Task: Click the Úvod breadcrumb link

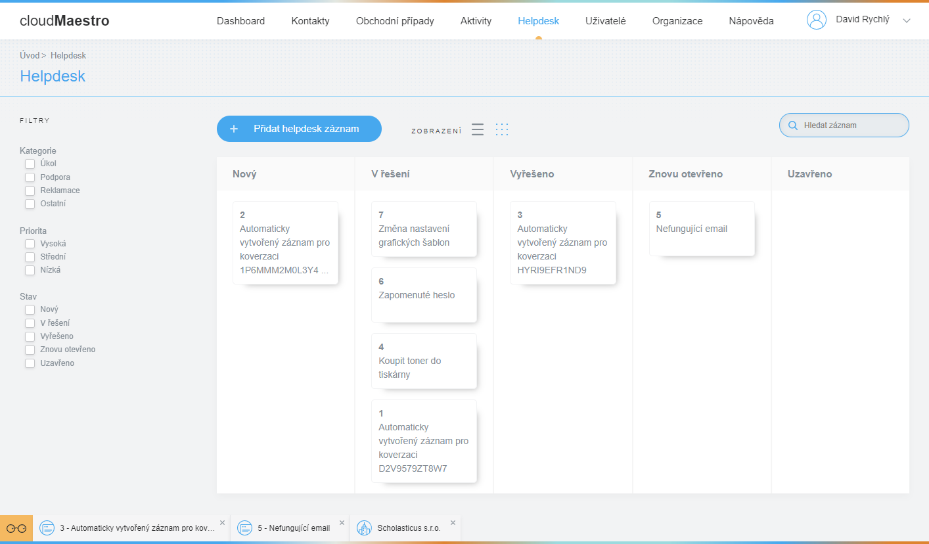Action: 30,56
